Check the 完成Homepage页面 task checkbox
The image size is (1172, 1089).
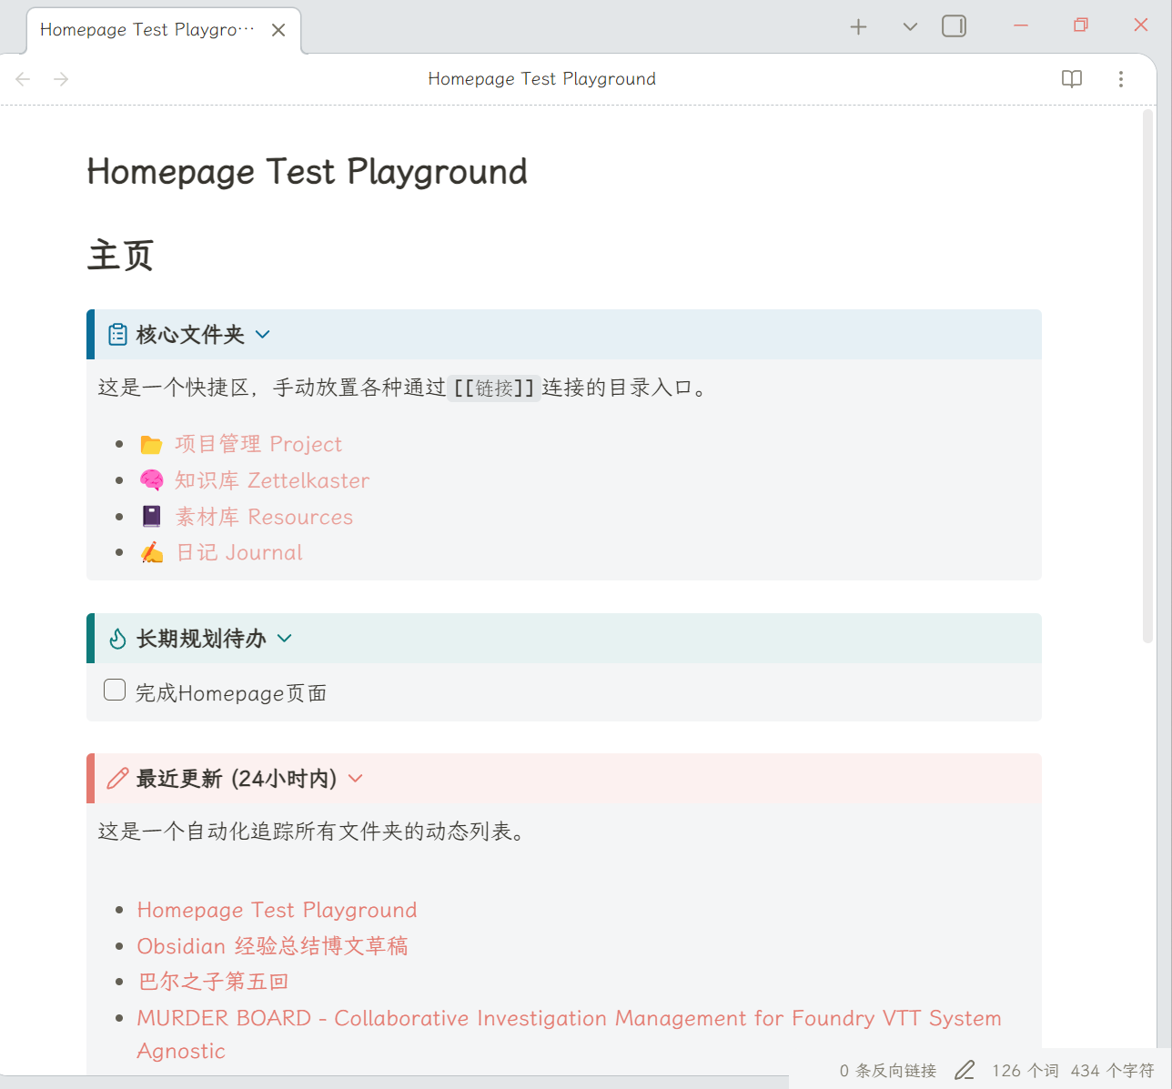[115, 691]
